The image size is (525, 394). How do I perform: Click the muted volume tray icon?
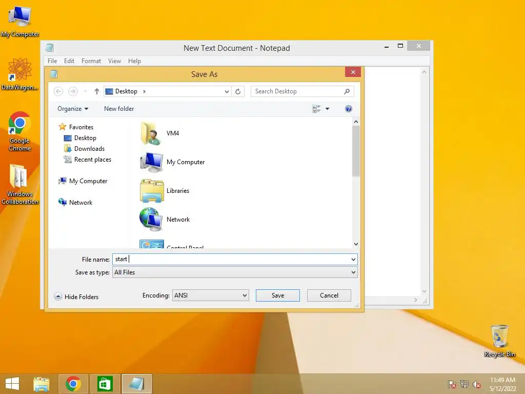pyautogui.click(x=477, y=384)
